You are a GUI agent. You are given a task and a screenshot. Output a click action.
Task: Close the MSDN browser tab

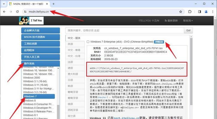[47, 4]
